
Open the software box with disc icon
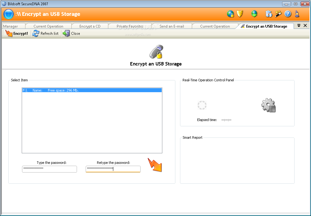pos(269,14)
